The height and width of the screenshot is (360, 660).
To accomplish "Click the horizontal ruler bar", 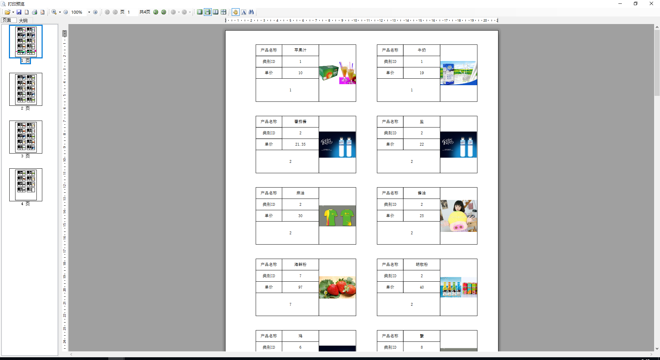I will 362,21.
